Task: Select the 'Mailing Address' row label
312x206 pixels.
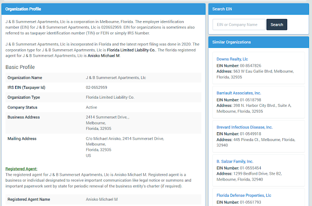Action: [22, 139]
